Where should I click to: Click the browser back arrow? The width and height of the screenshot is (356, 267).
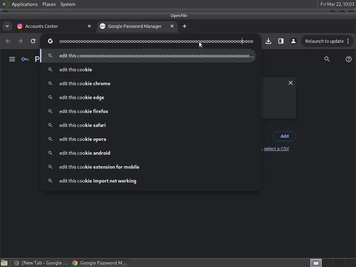(8, 41)
